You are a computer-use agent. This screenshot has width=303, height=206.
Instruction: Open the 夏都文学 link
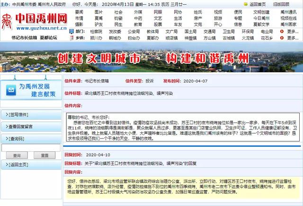tap(261, 25)
